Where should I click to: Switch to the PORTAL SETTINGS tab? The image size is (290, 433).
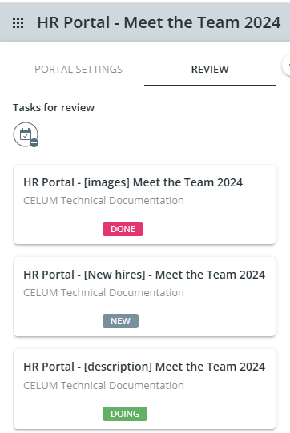[x=79, y=70]
